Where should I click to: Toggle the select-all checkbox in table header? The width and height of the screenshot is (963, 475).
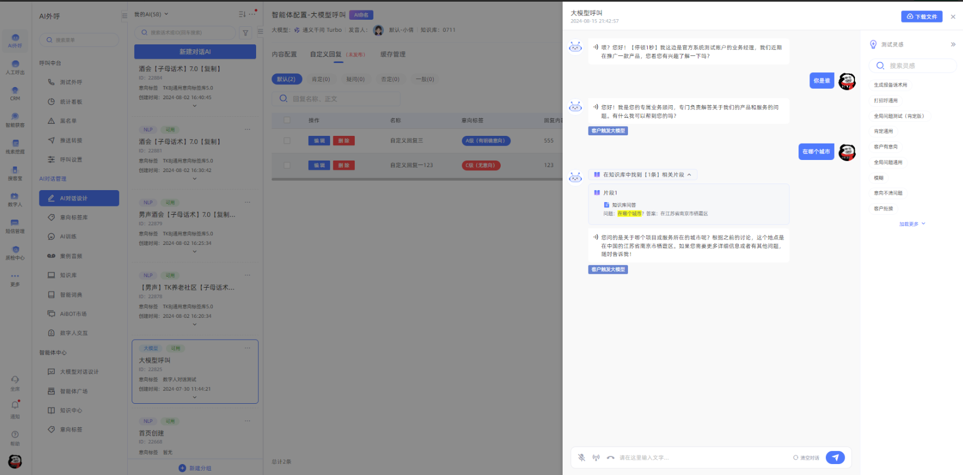point(287,120)
